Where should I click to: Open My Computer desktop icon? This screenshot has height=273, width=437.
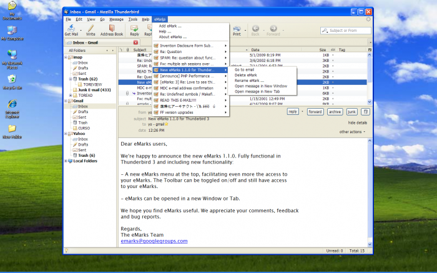coord(12,30)
